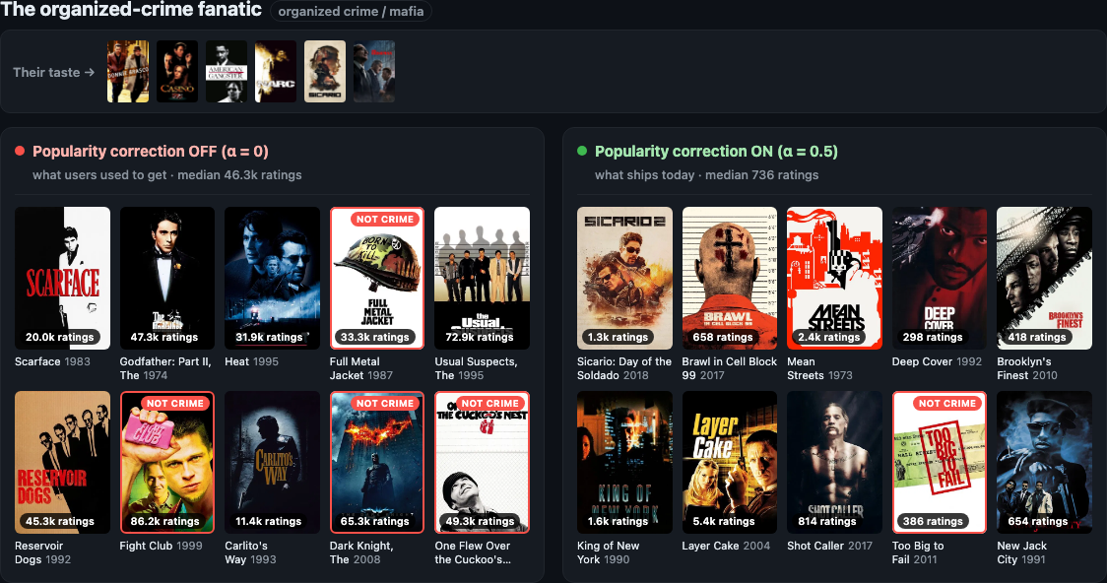The height and width of the screenshot is (583, 1107).
Task: Open the Dark Knight poster
Action: (x=377, y=462)
